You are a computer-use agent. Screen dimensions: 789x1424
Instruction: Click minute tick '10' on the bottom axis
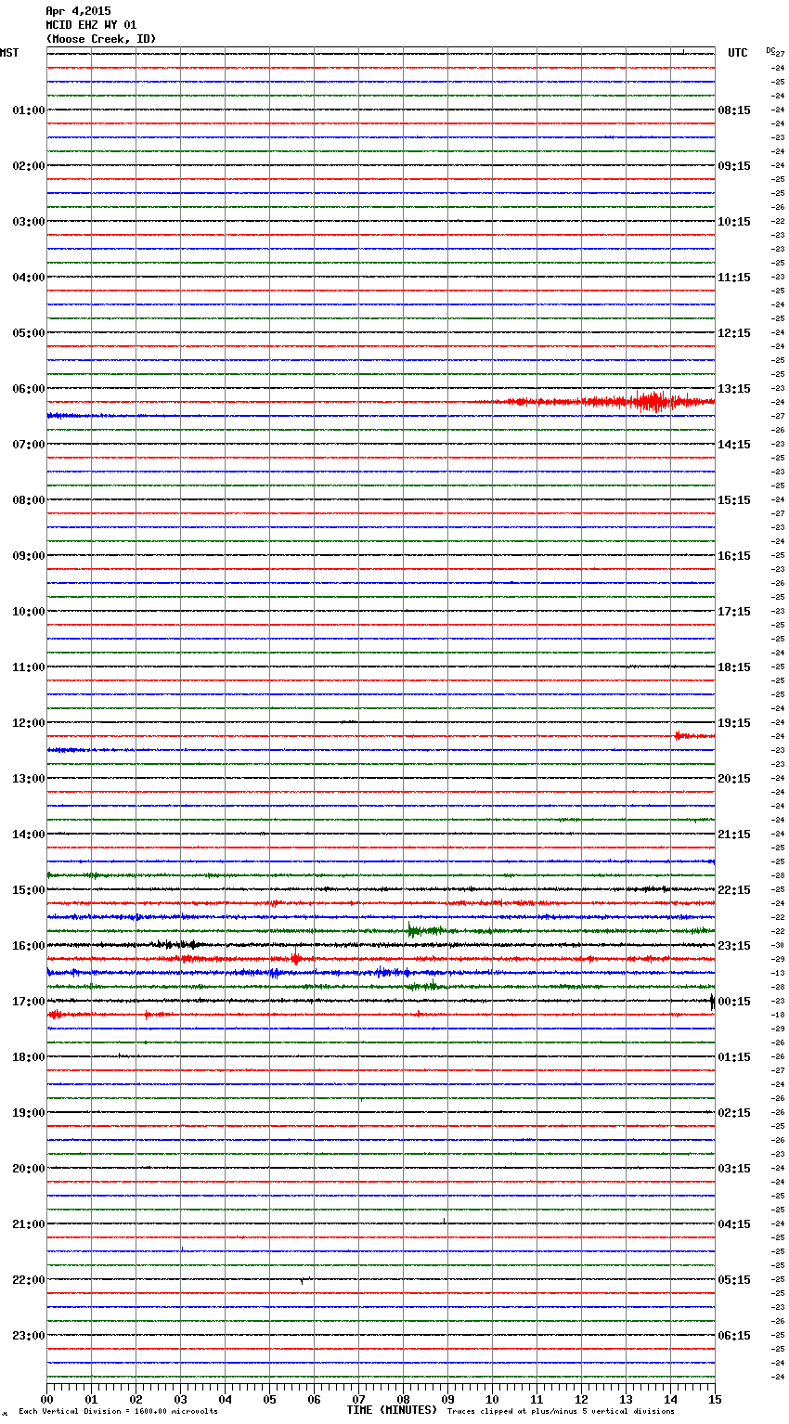coord(492,1399)
